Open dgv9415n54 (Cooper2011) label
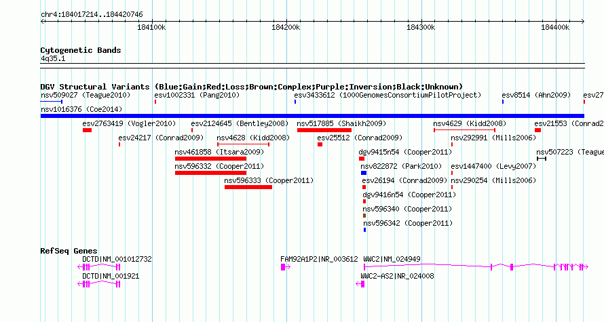 point(405,152)
